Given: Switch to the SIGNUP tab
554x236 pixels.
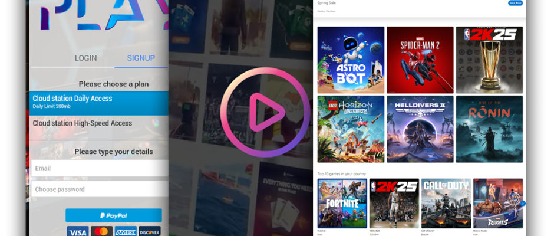Looking at the screenshot, I should click(141, 58).
